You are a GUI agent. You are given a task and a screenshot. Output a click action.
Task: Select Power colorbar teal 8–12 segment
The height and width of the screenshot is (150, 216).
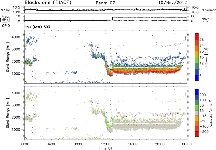[197, 66]
